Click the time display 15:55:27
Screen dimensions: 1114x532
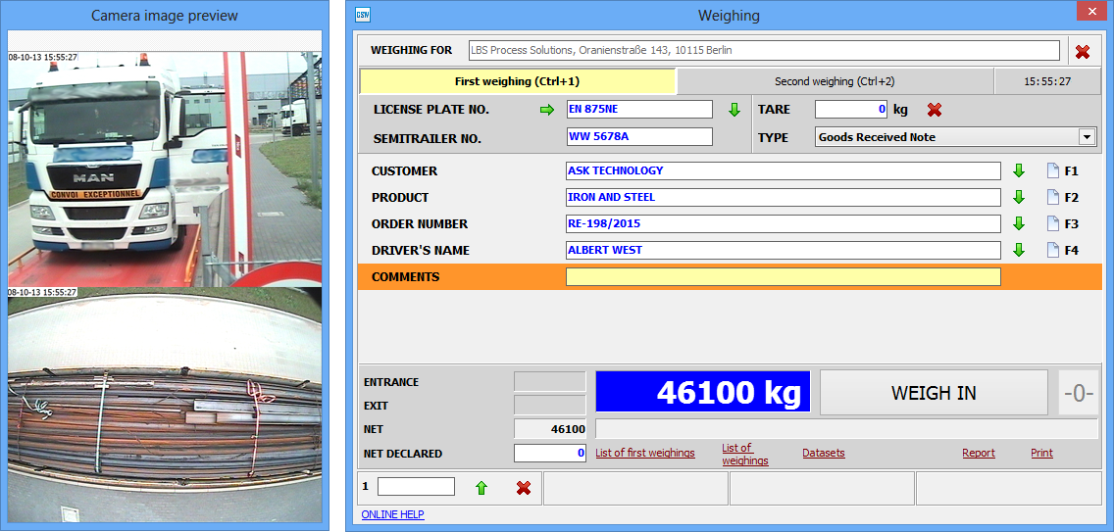tap(1047, 81)
